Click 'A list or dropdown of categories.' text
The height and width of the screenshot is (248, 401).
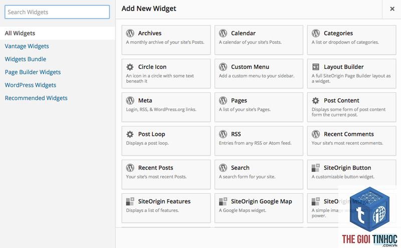tap(345, 42)
